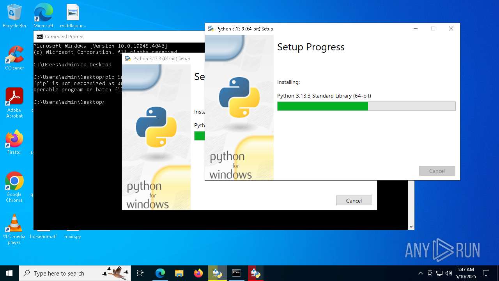Open the VLC media player desktop shortcut
Screen dimensions: 499x281
[14, 229]
